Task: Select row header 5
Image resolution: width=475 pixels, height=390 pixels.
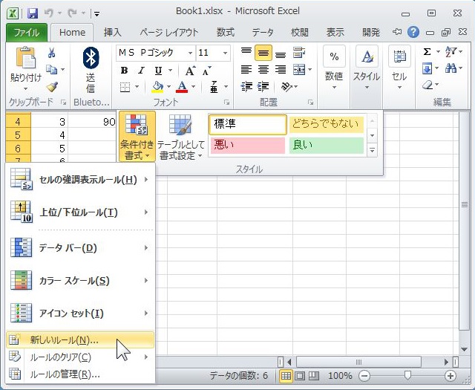Action: point(18,135)
